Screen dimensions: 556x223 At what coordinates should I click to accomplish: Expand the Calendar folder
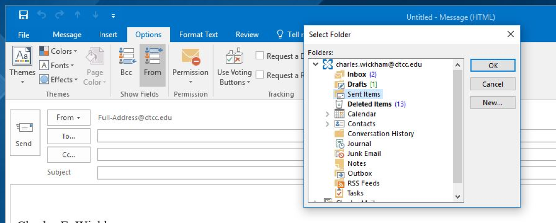click(x=327, y=114)
